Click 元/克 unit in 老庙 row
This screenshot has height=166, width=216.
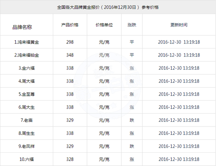pyautogui.click(x=104, y=120)
